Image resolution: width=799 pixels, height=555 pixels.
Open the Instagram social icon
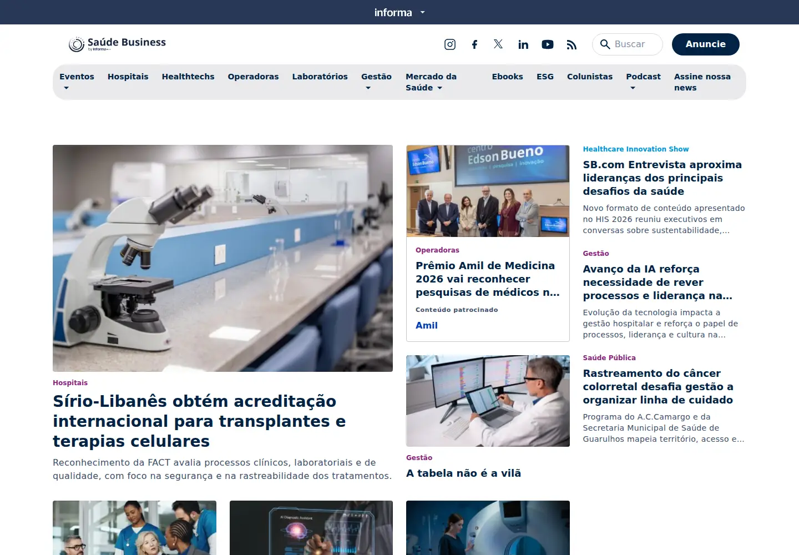450,44
